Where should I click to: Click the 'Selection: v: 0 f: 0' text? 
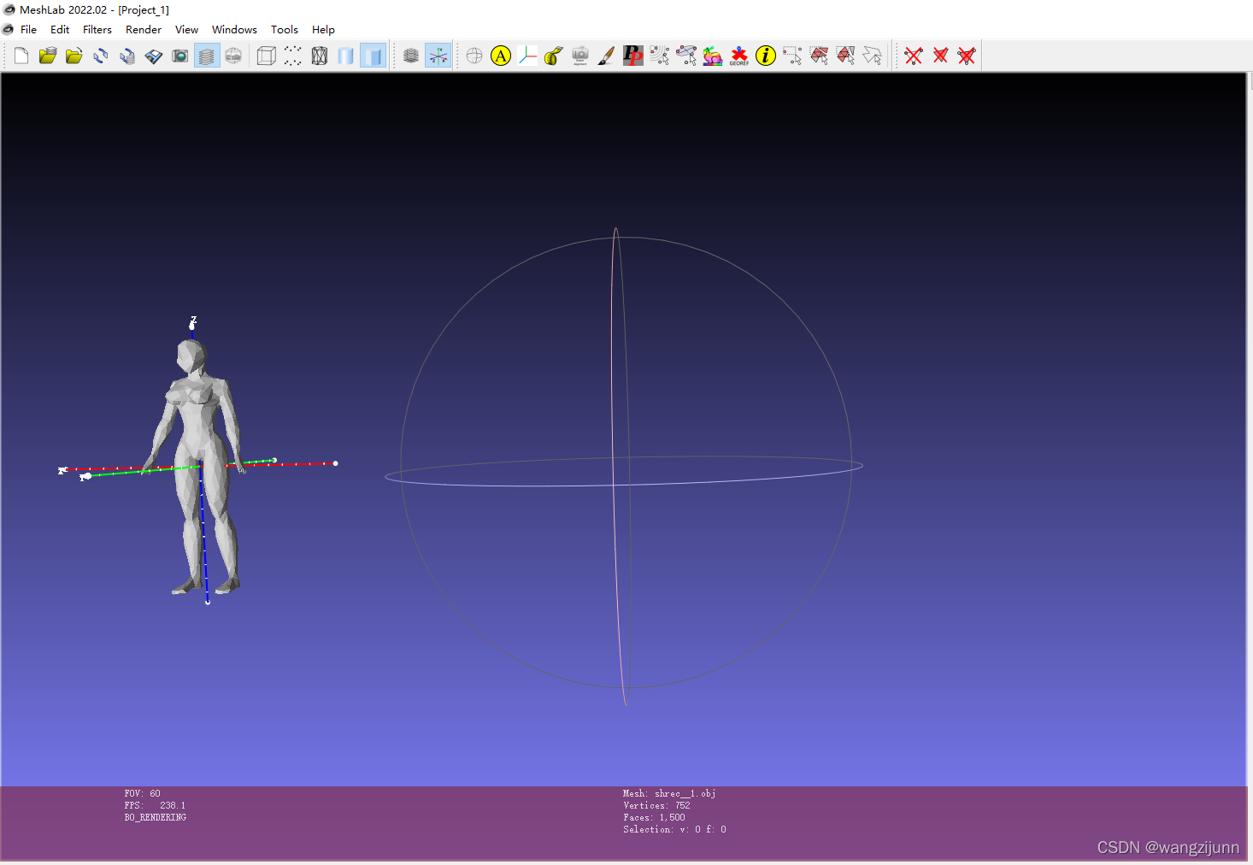tap(674, 829)
